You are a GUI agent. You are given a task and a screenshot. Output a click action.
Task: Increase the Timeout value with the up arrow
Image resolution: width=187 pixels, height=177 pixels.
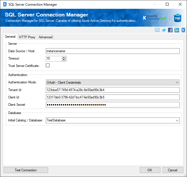tap(64, 57)
